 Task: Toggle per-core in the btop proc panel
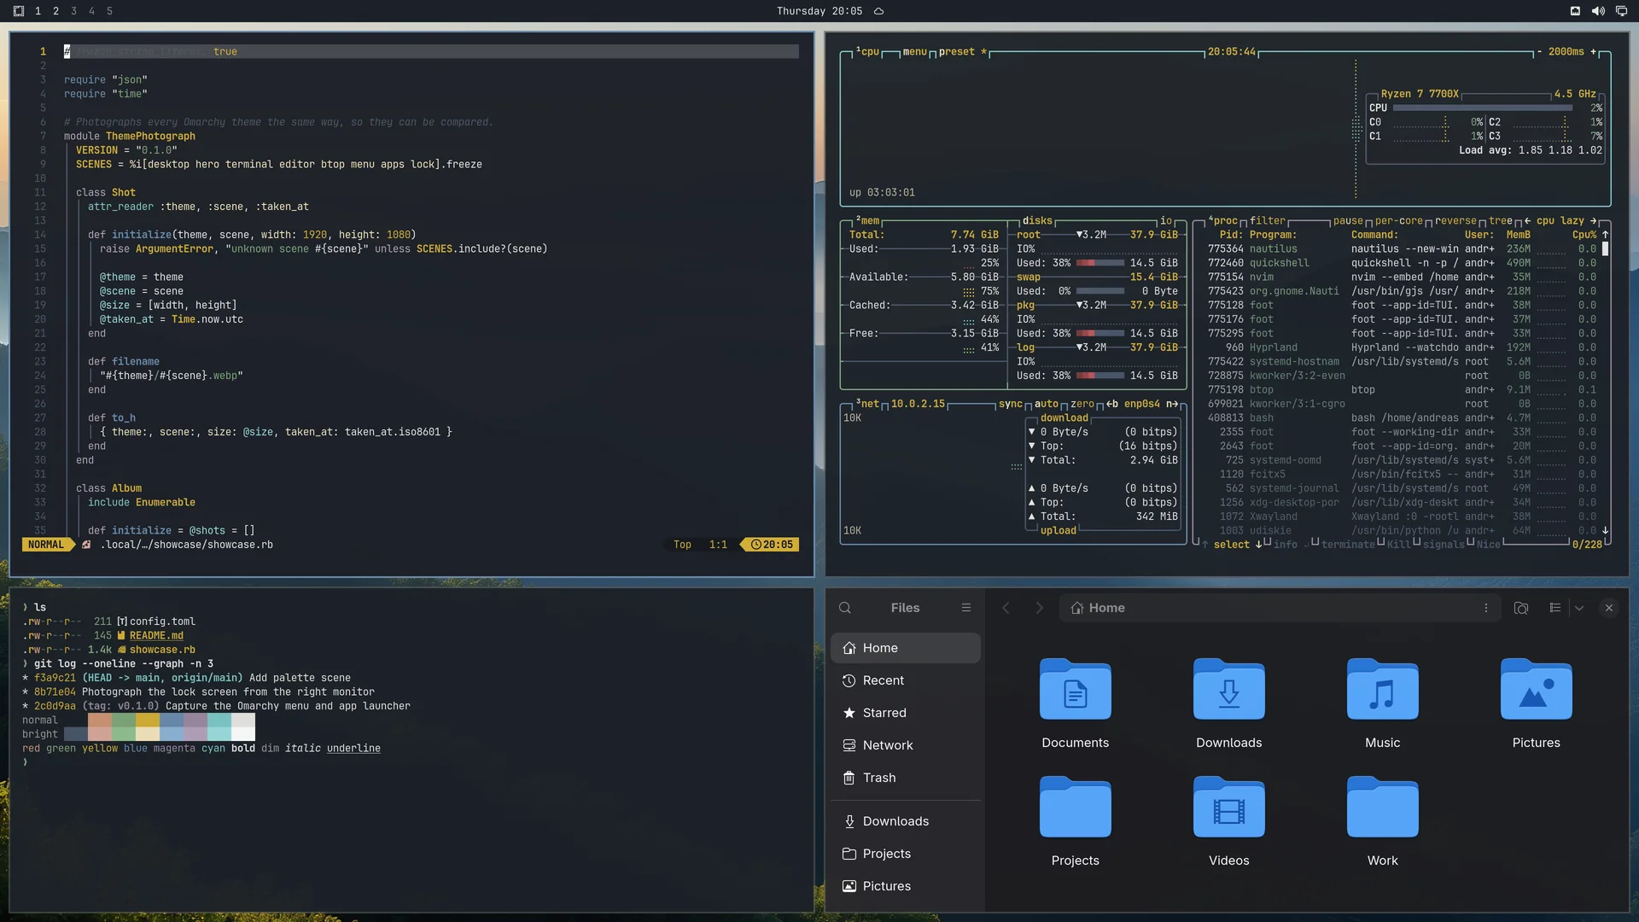pyautogui.click(x=1399, y=221)
